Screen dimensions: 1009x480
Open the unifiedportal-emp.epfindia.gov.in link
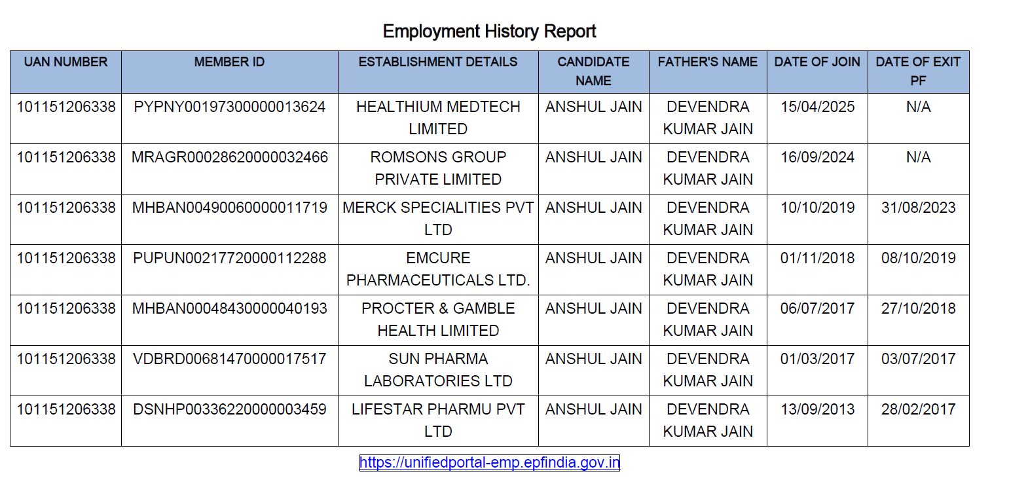(x=489, y=463)
